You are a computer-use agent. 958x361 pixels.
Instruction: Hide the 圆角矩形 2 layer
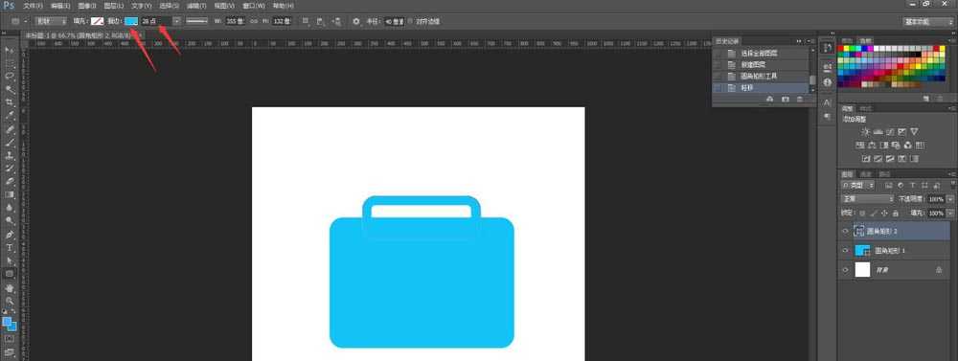[846, 231]
